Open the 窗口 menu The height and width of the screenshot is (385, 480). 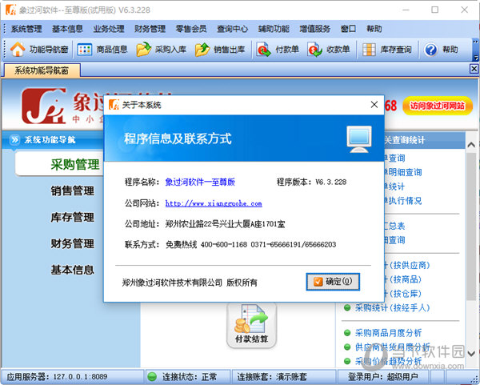348,29
